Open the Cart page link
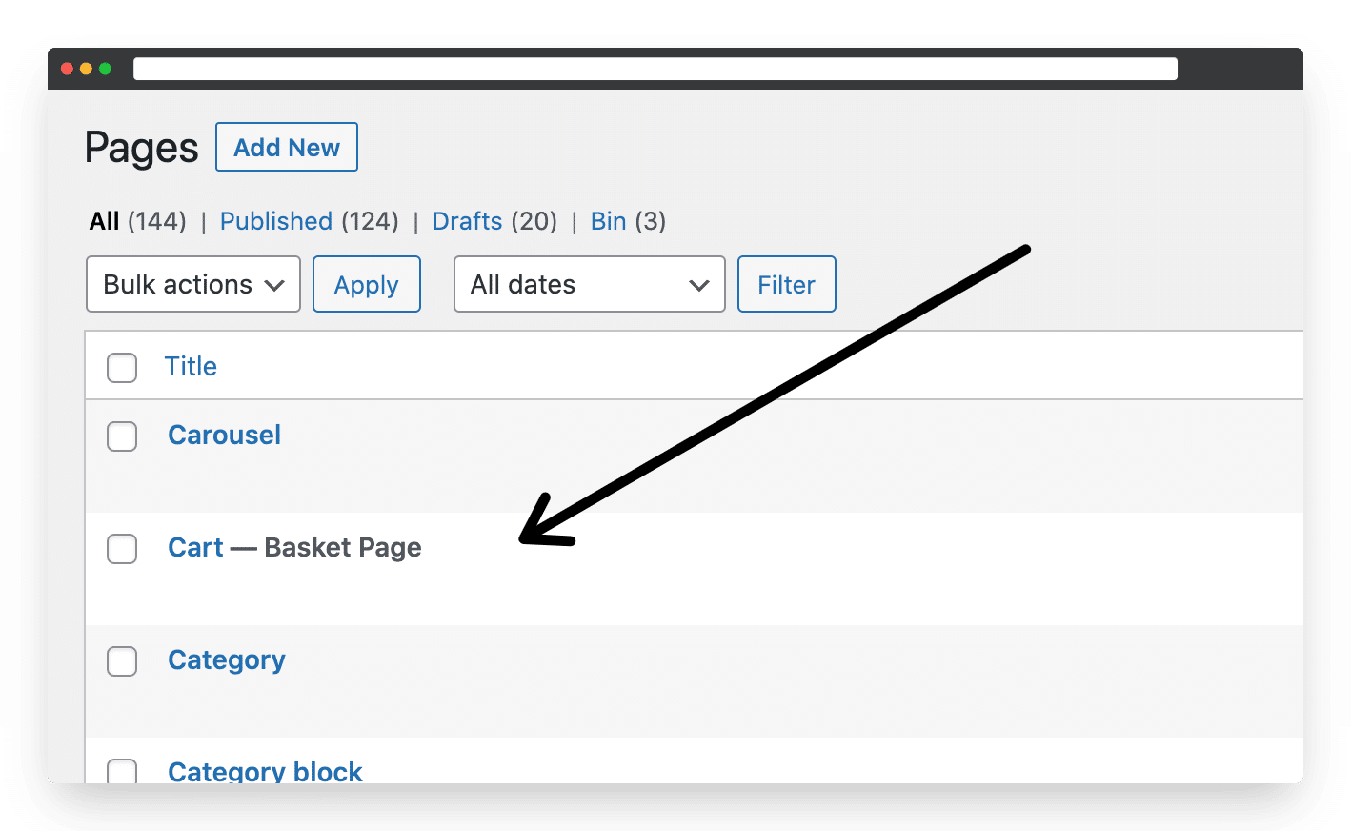1351x831 pixels. pos(195,547)
